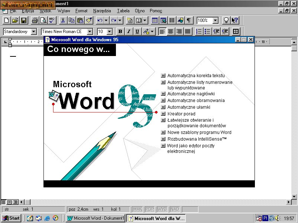
Task: Redo the last undone action
Action: pyautogui.click(x=114, y=20)
